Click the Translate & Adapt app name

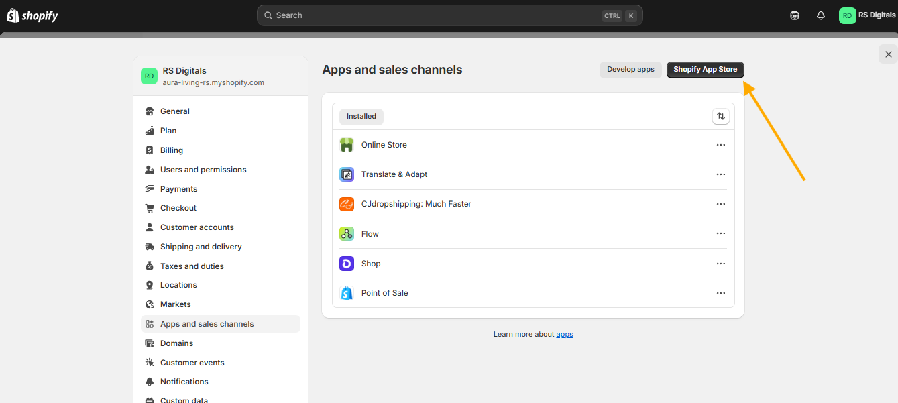(394, 174)
